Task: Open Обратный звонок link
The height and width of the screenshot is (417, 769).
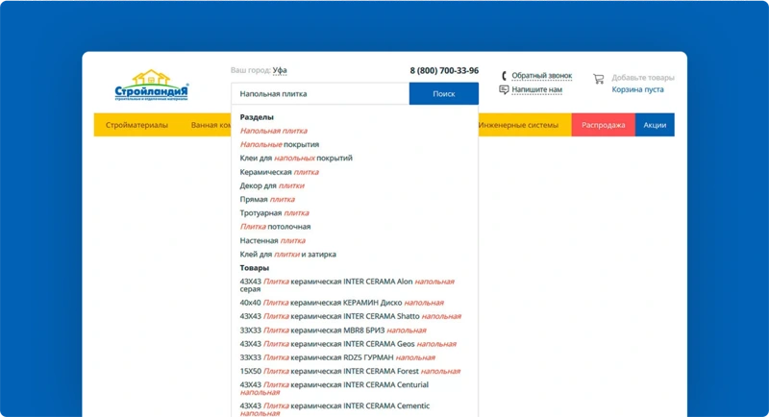Action: point(542,76)
